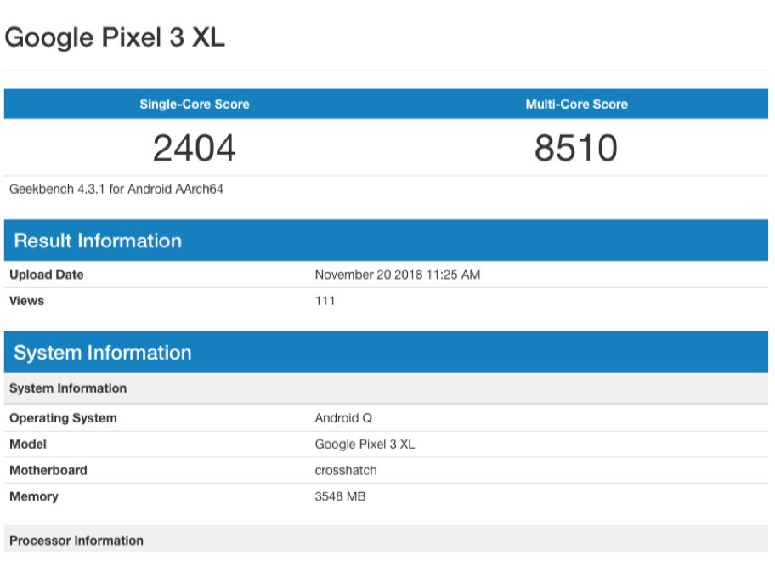Select the Memory row label
The height and width of the screenshot is (572, 775).
(x=34, y=496)
